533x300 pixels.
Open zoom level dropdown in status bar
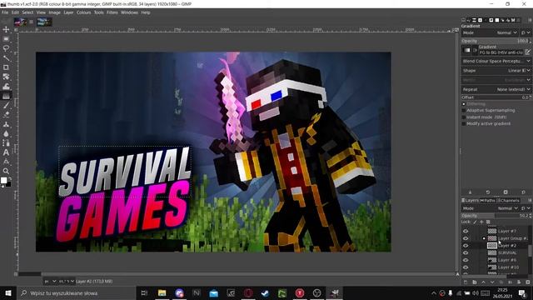click(67, 282)
